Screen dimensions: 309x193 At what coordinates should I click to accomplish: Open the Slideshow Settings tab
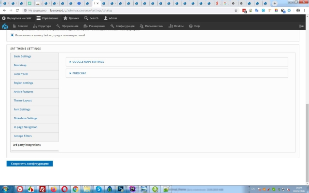pyautogui.click(x=25, y=118)
